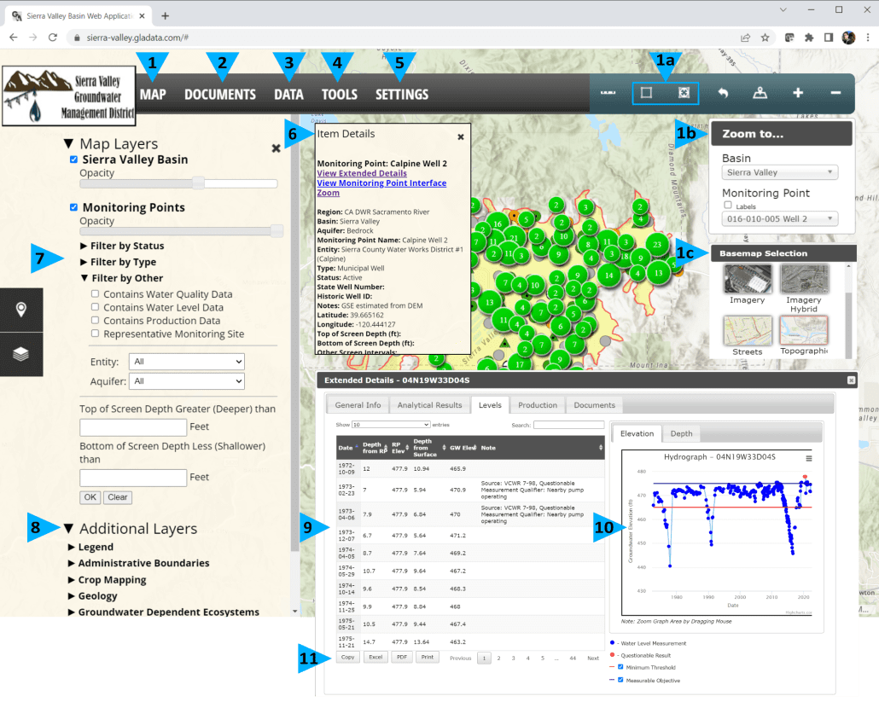The image size is (879, 702).
Task: Zoom in with the plus icon
Action: point(798,93)
